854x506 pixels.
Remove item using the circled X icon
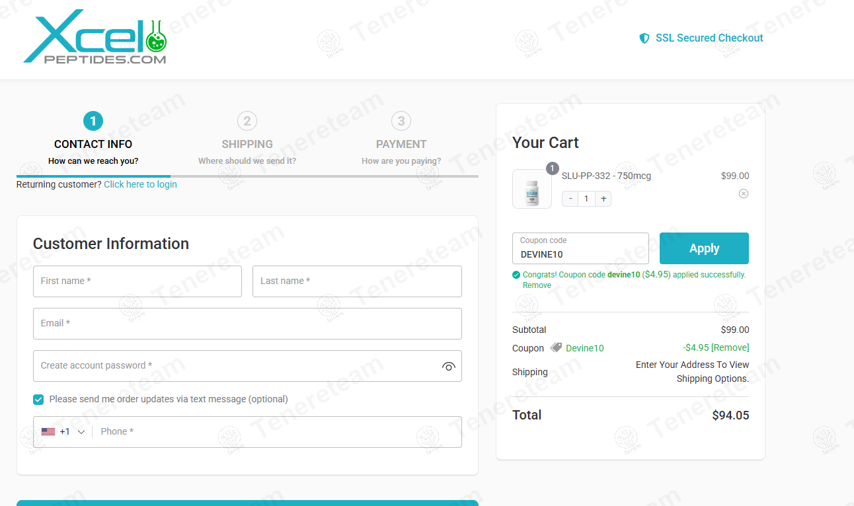pyautogui.click(x=744, y=194)
